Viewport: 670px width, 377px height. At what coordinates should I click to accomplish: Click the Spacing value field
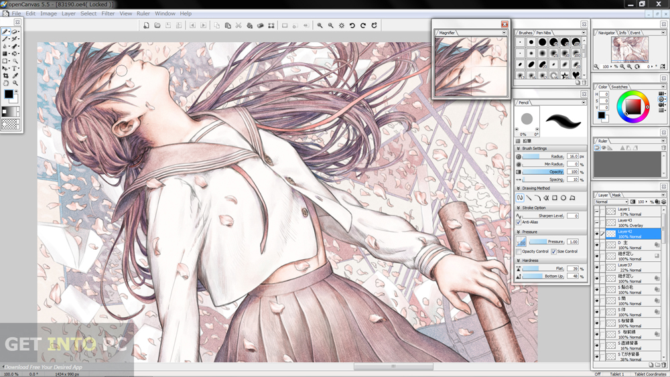point(573,179)
